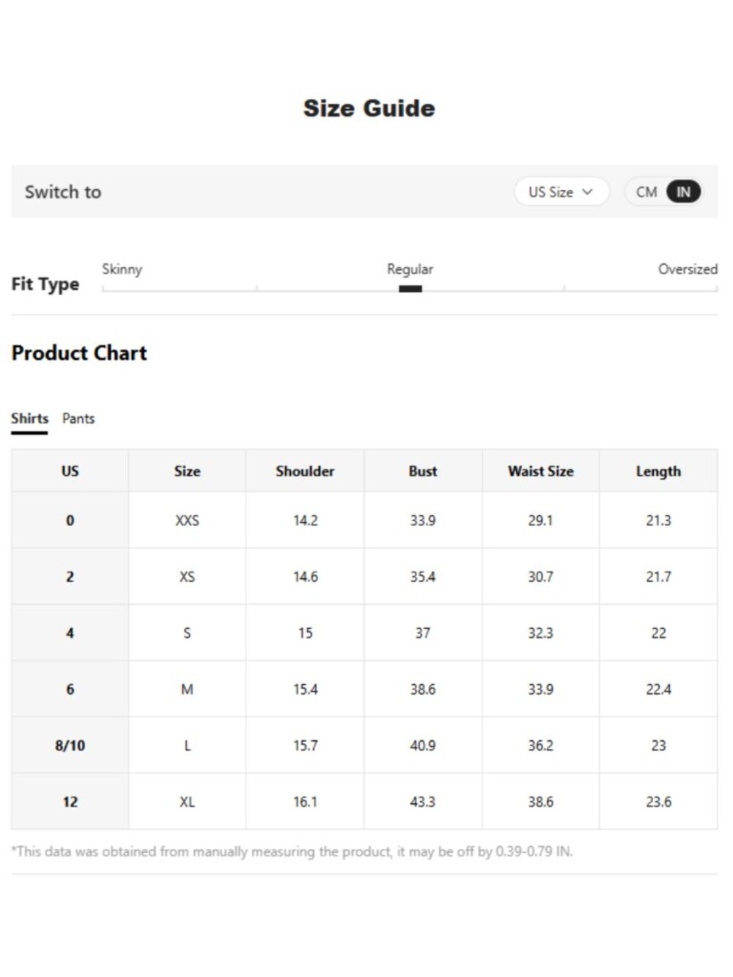Open the US Size dropdown

pos(561,192)
